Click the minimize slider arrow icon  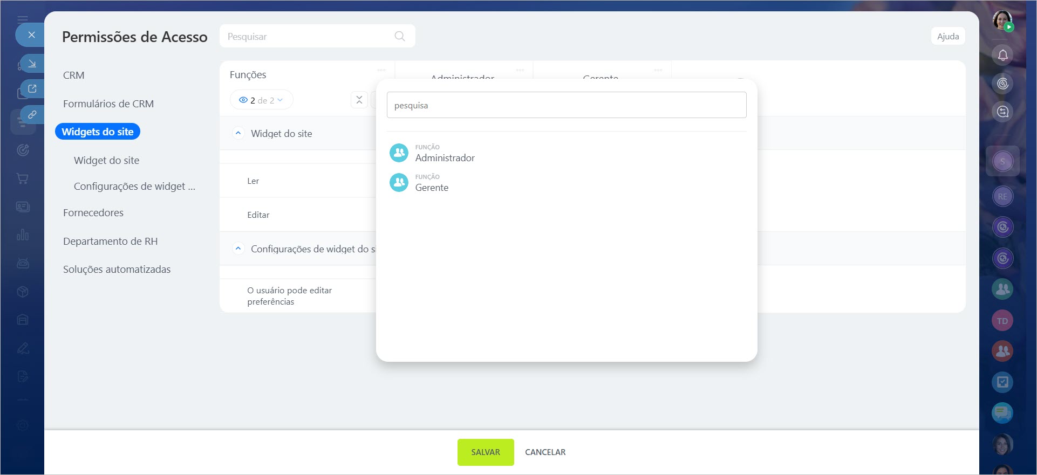point(32,64)
